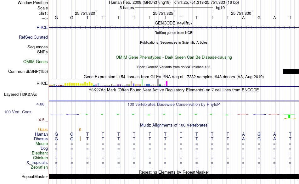Click the tall gray GTEx expression bar
The height and width of the screenshot is (184, 299).
(x=158, y=83)
